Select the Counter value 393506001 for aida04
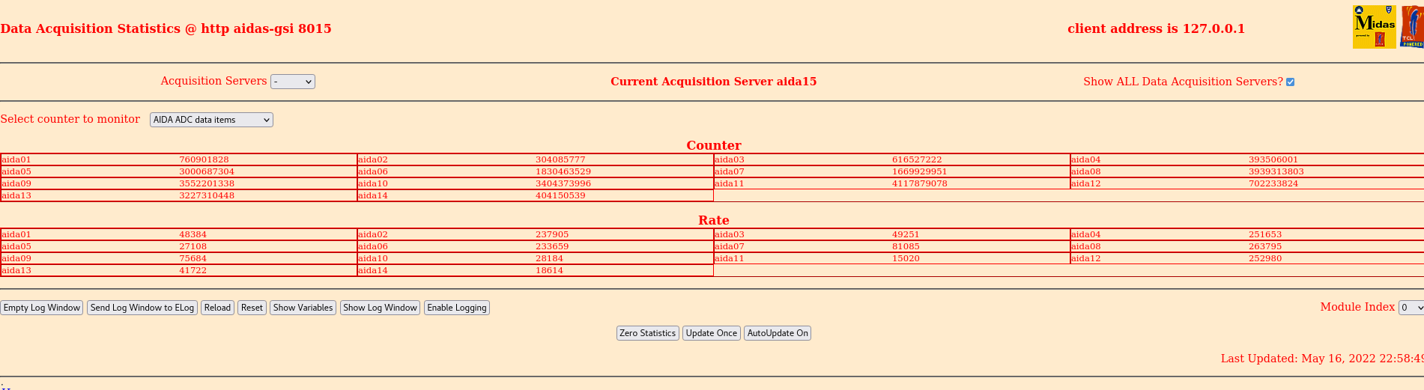The height and width of the screenshot is (390, 1424). tap(1273, 159)
